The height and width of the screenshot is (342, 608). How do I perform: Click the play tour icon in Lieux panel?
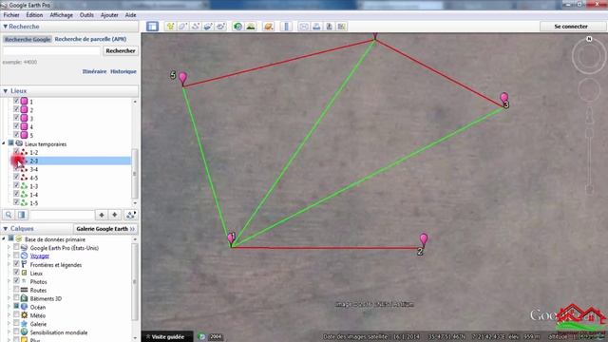point(131,215)
